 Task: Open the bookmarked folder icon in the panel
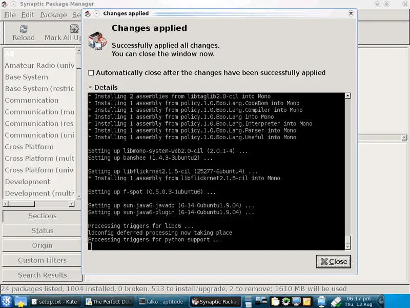20,302
